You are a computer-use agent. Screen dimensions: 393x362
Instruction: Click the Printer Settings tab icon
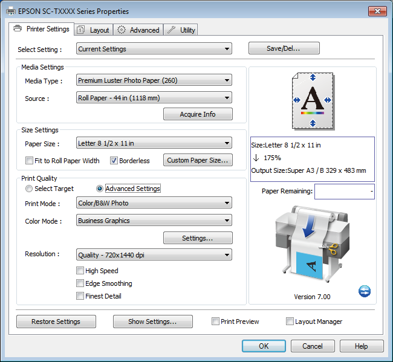click(x=18, y=28)
